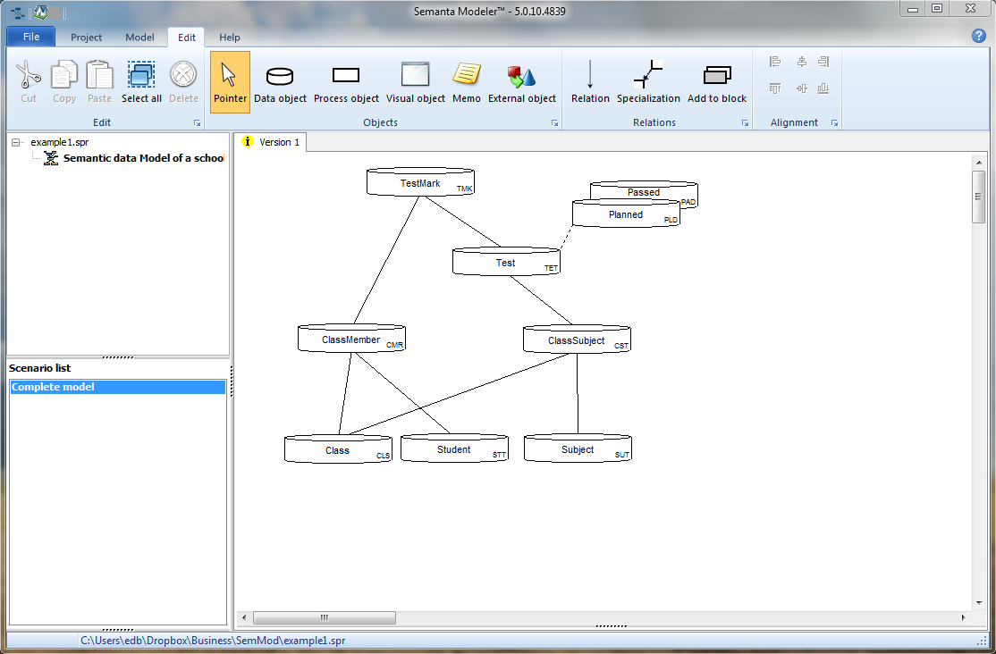Open the Project menu
Viewport: 996px width, 654px height.
coord(86,38)
